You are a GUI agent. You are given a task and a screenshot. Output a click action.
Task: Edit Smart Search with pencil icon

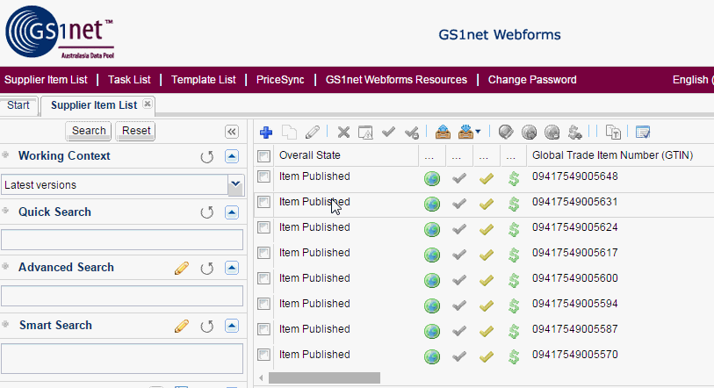(182, 326)
